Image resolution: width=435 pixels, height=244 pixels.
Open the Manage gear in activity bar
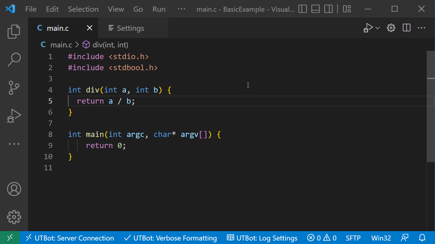click(x=14, y=217)
